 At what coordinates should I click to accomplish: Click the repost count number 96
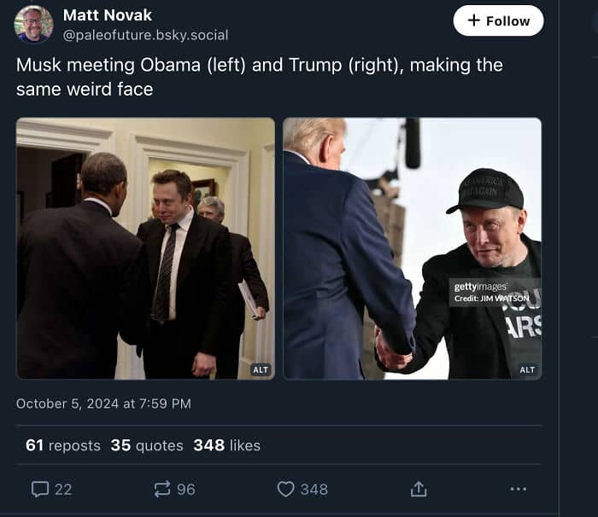coord(185,489)
